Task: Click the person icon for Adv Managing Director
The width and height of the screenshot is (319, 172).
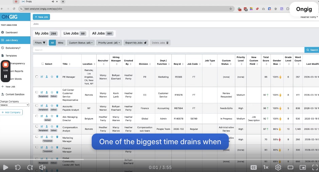Action: pyautogui.click(x=47, y=116)
